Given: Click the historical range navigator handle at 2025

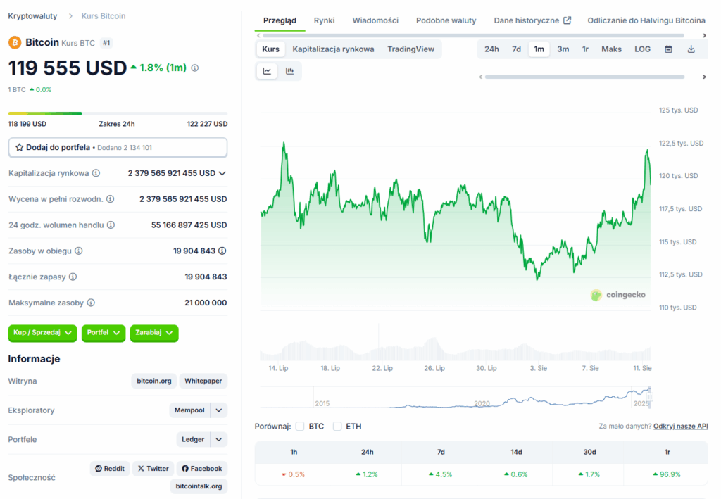Looking at the screenshot, I should pyautogui.click(x=649, y=397).
